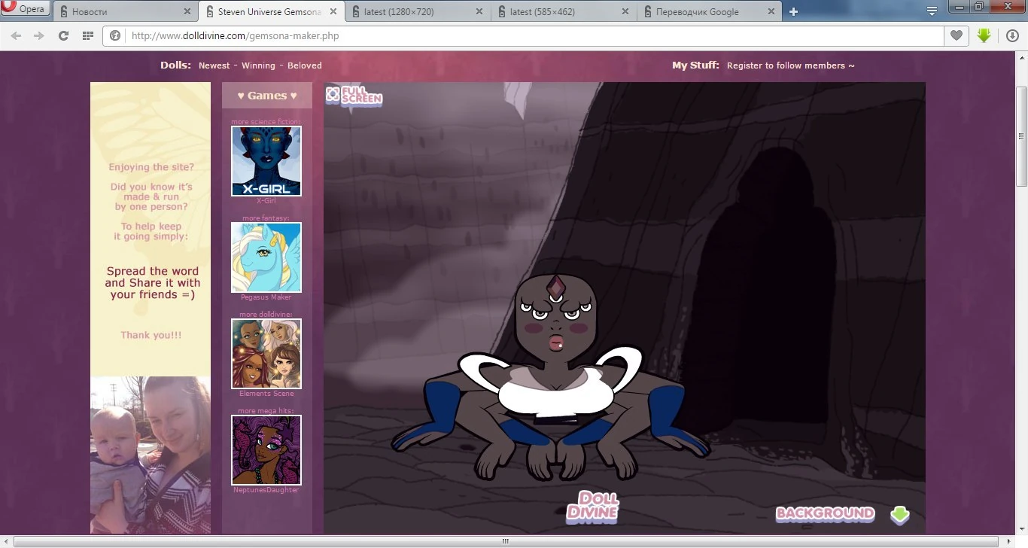Reload the page with the refresh icon

point(63,35)
